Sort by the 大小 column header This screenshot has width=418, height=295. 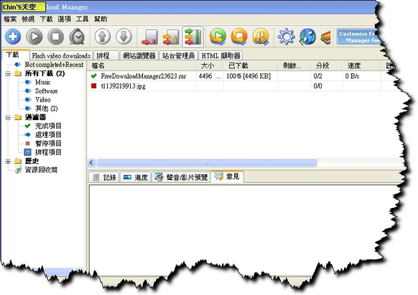(x=210, y=66)
